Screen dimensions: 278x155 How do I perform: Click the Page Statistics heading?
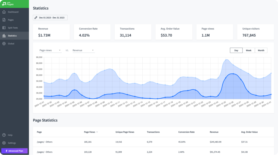(x=45, y=120)
